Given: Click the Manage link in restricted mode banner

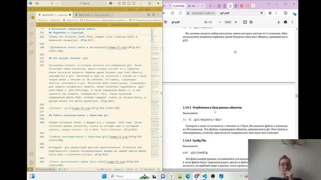Looking at the screenshot, I should coord(131,9).
